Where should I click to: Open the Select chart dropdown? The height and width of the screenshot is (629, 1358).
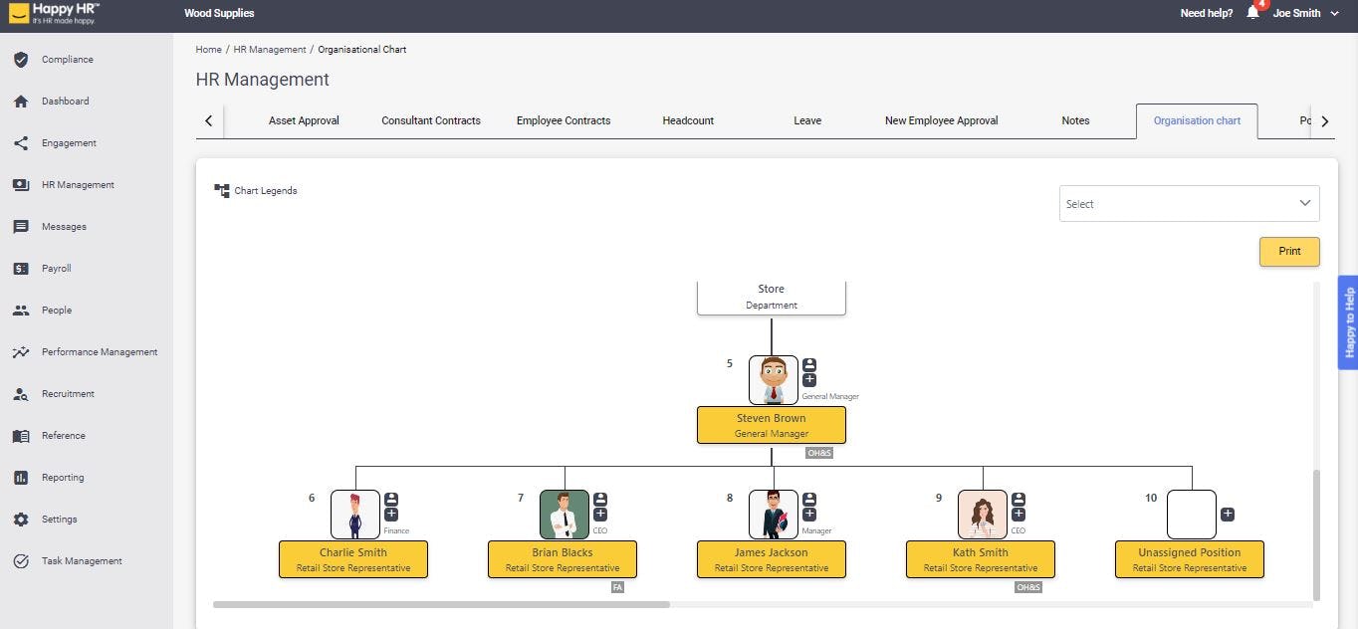click(x=1189, y=203)
